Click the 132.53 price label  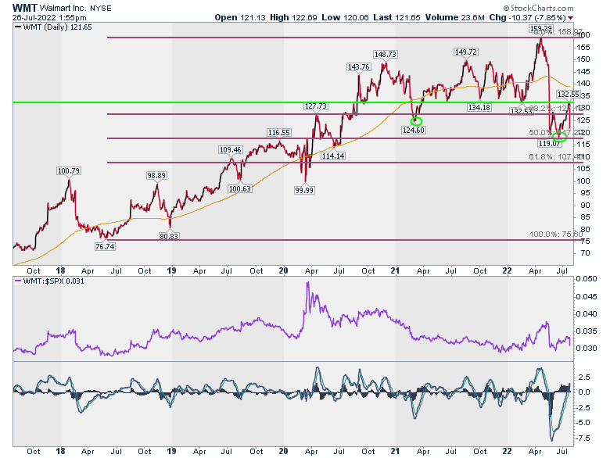click(x=521, y=111)
